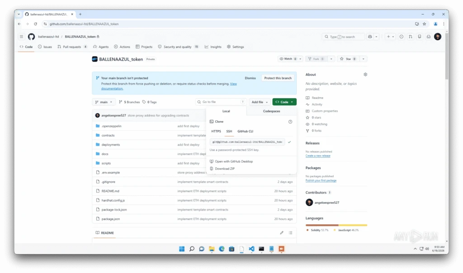Install the app via address bar icon
This screenshot has height=273, width=463.
[417, 24]
